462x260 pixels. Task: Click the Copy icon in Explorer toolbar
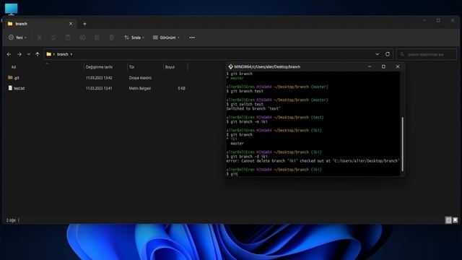coord(53,38)
